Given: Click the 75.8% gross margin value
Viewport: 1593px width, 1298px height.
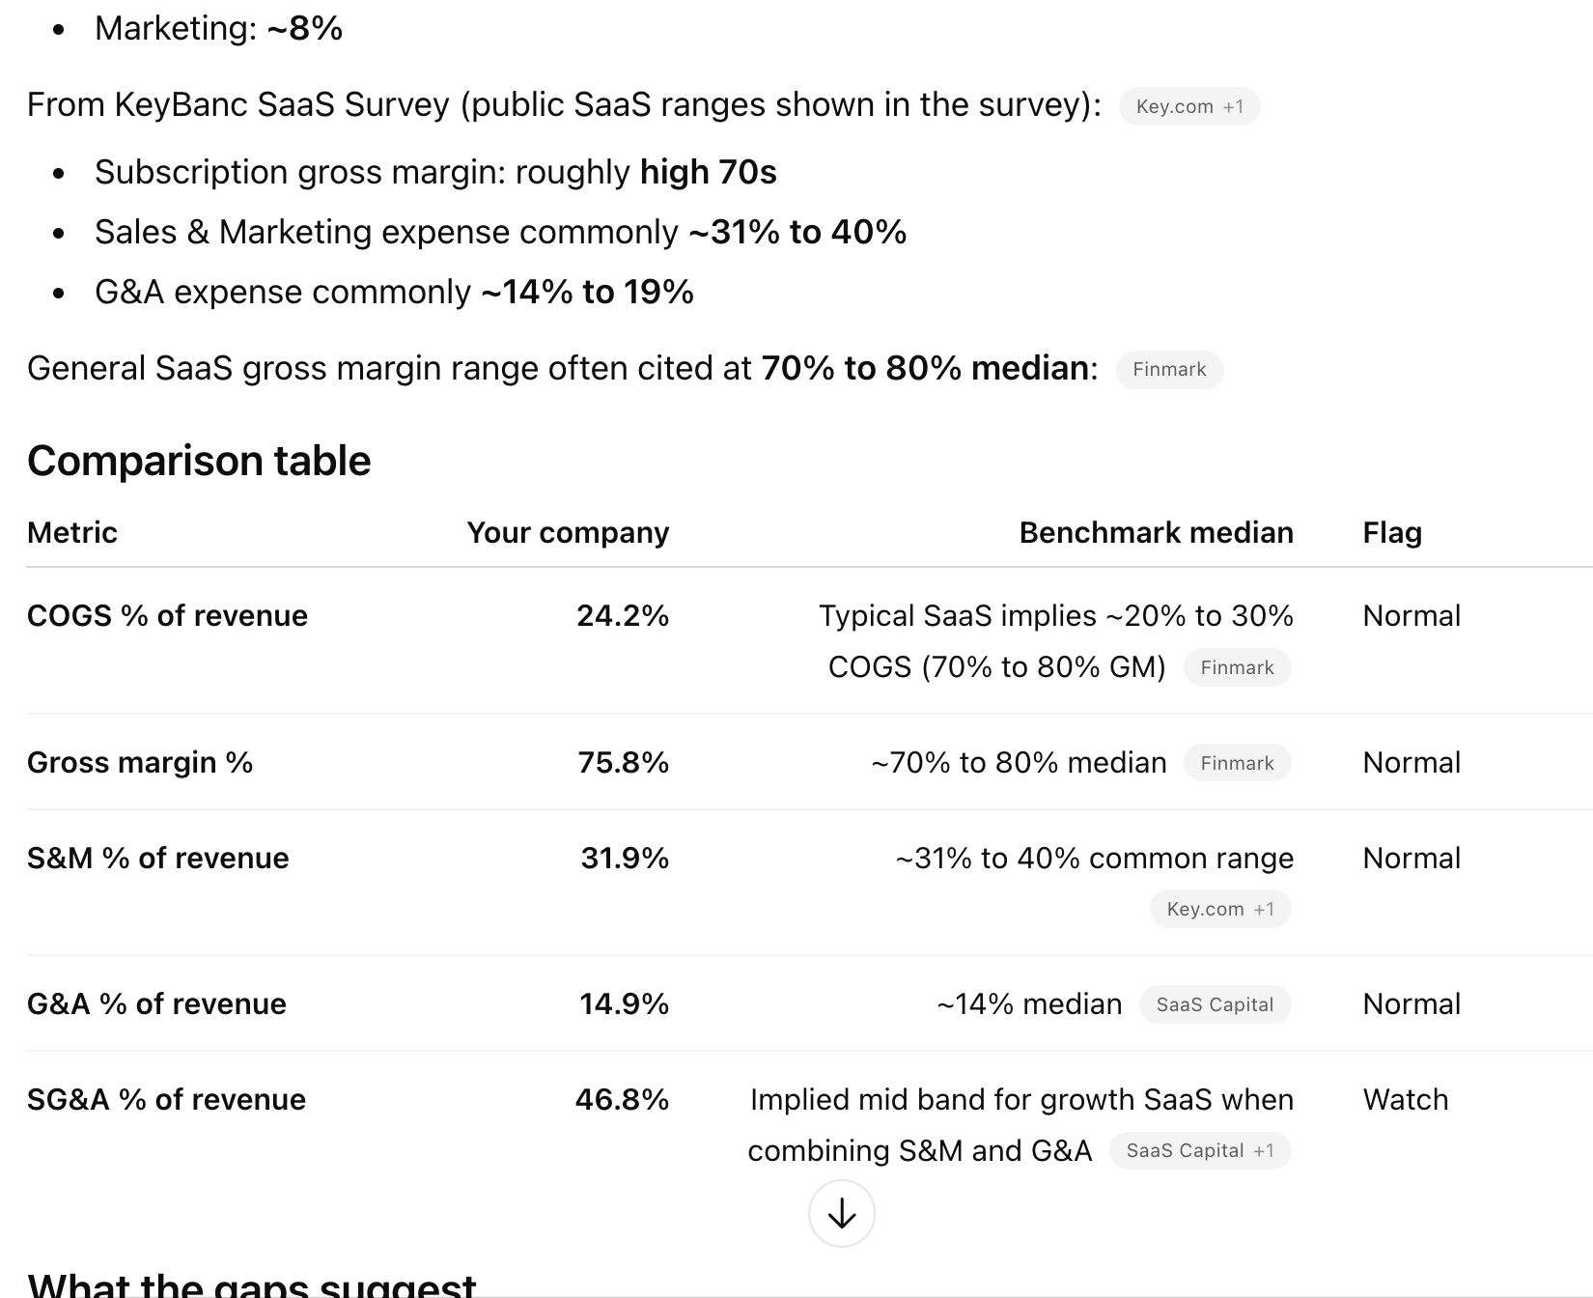Looking at the screenshot, I should 623,762.
